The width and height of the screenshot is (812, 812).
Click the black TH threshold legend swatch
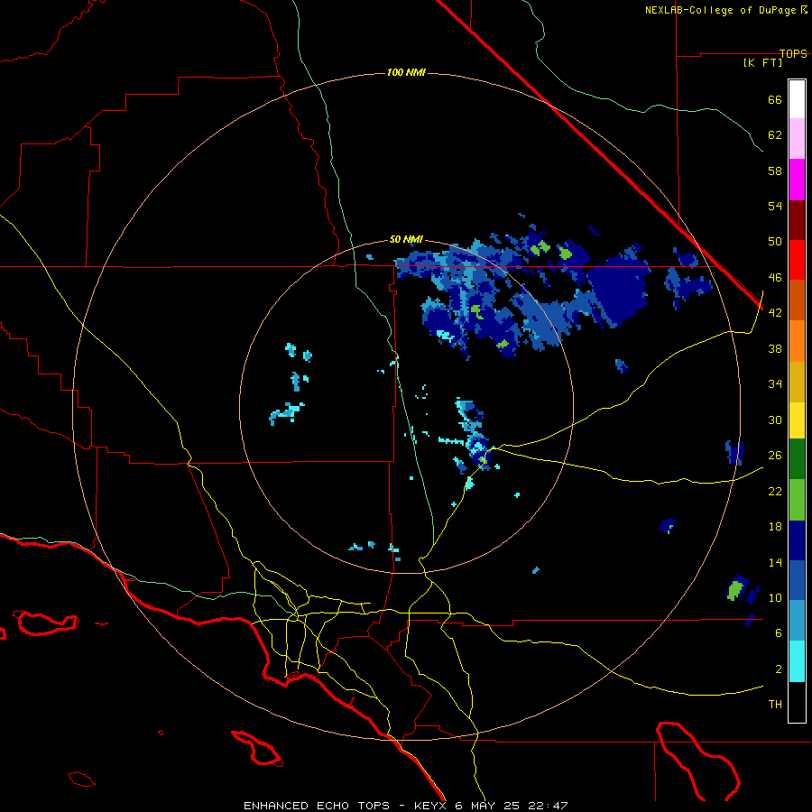pos(797,702)
